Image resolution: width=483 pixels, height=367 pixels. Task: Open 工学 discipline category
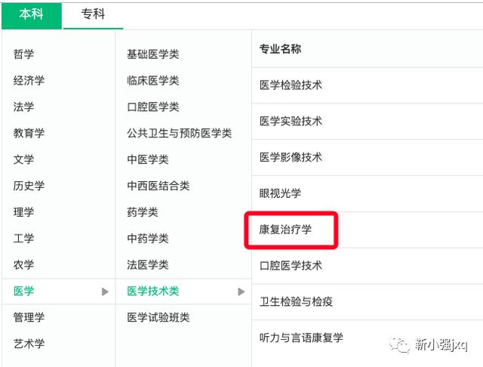(23, 238)
